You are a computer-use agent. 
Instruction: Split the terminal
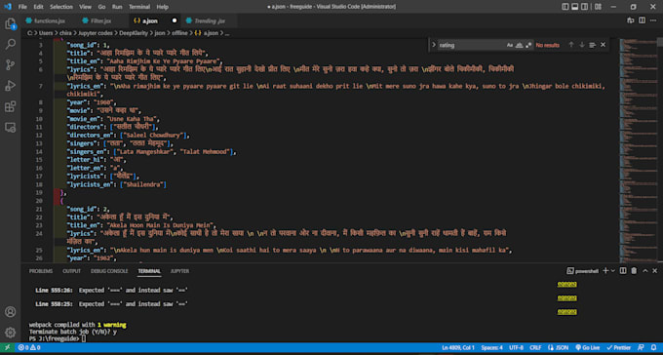point(623,271)
